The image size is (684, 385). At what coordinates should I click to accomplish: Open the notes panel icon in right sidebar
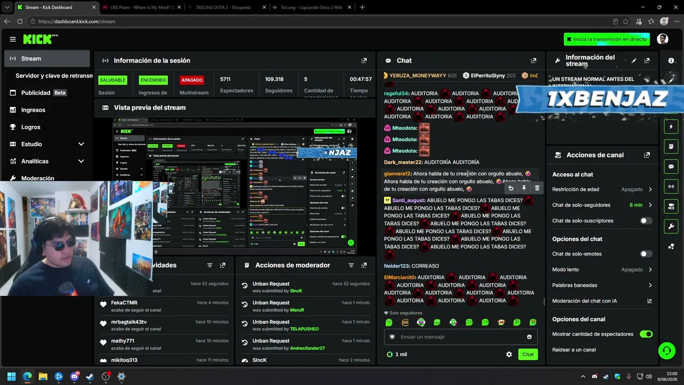coord(671,147)
